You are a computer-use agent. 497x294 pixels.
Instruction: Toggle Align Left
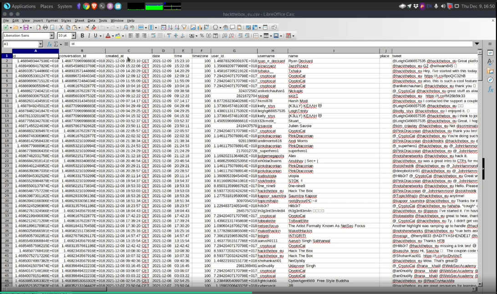(x=130, y=36)
